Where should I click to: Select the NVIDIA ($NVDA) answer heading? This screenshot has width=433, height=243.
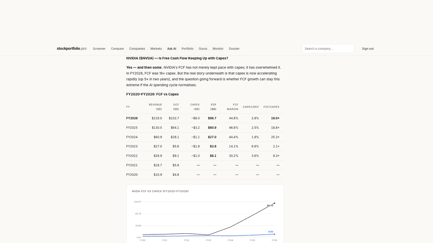click(x=177, y=58)
